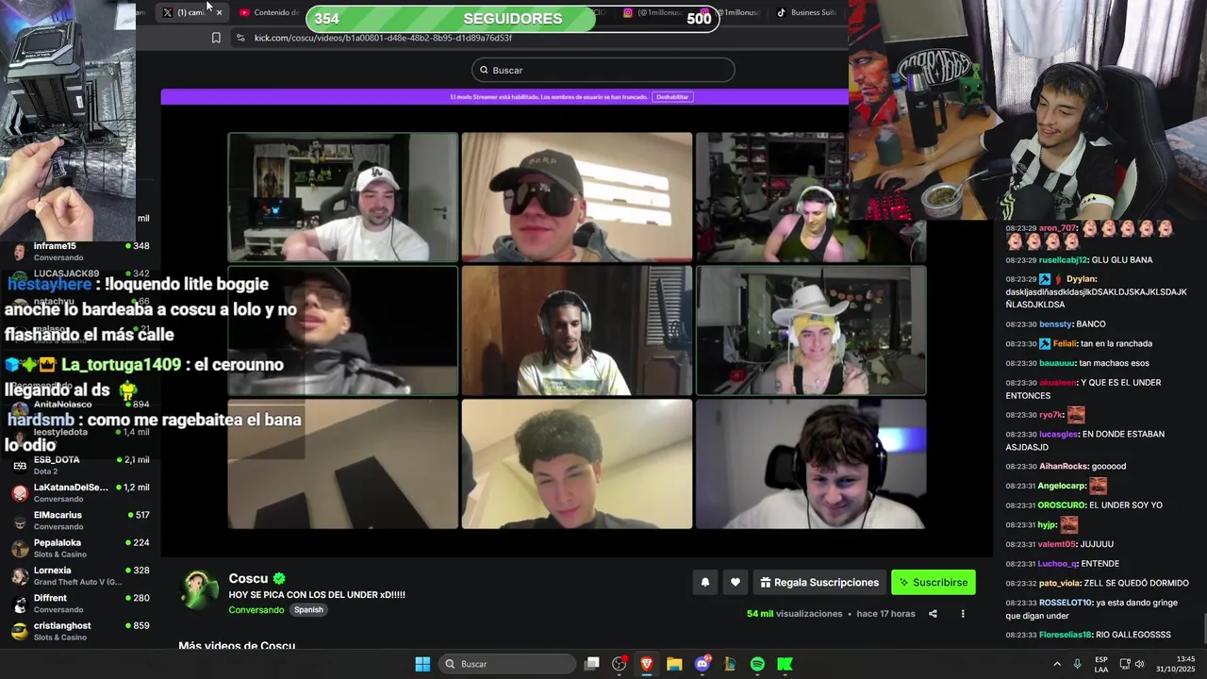The height and width of the screenshot is (679, 1207).
Task: Click the bell notification icon for Coscu
Action: 704,583
